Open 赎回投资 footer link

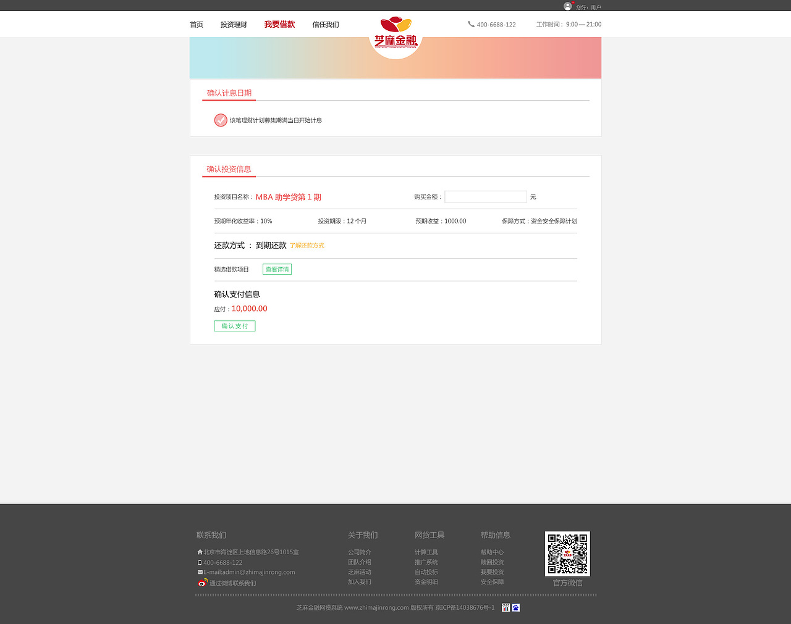(x=493, y=562)
